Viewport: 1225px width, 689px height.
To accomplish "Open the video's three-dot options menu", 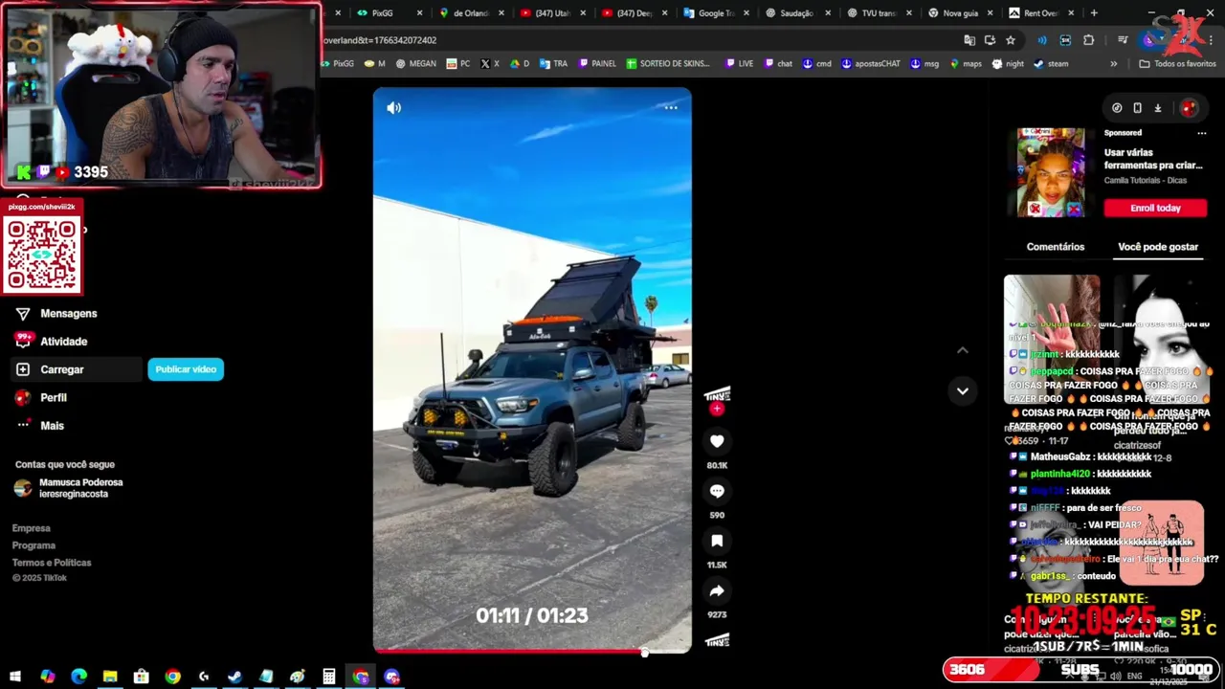I will tap(671, 107).
